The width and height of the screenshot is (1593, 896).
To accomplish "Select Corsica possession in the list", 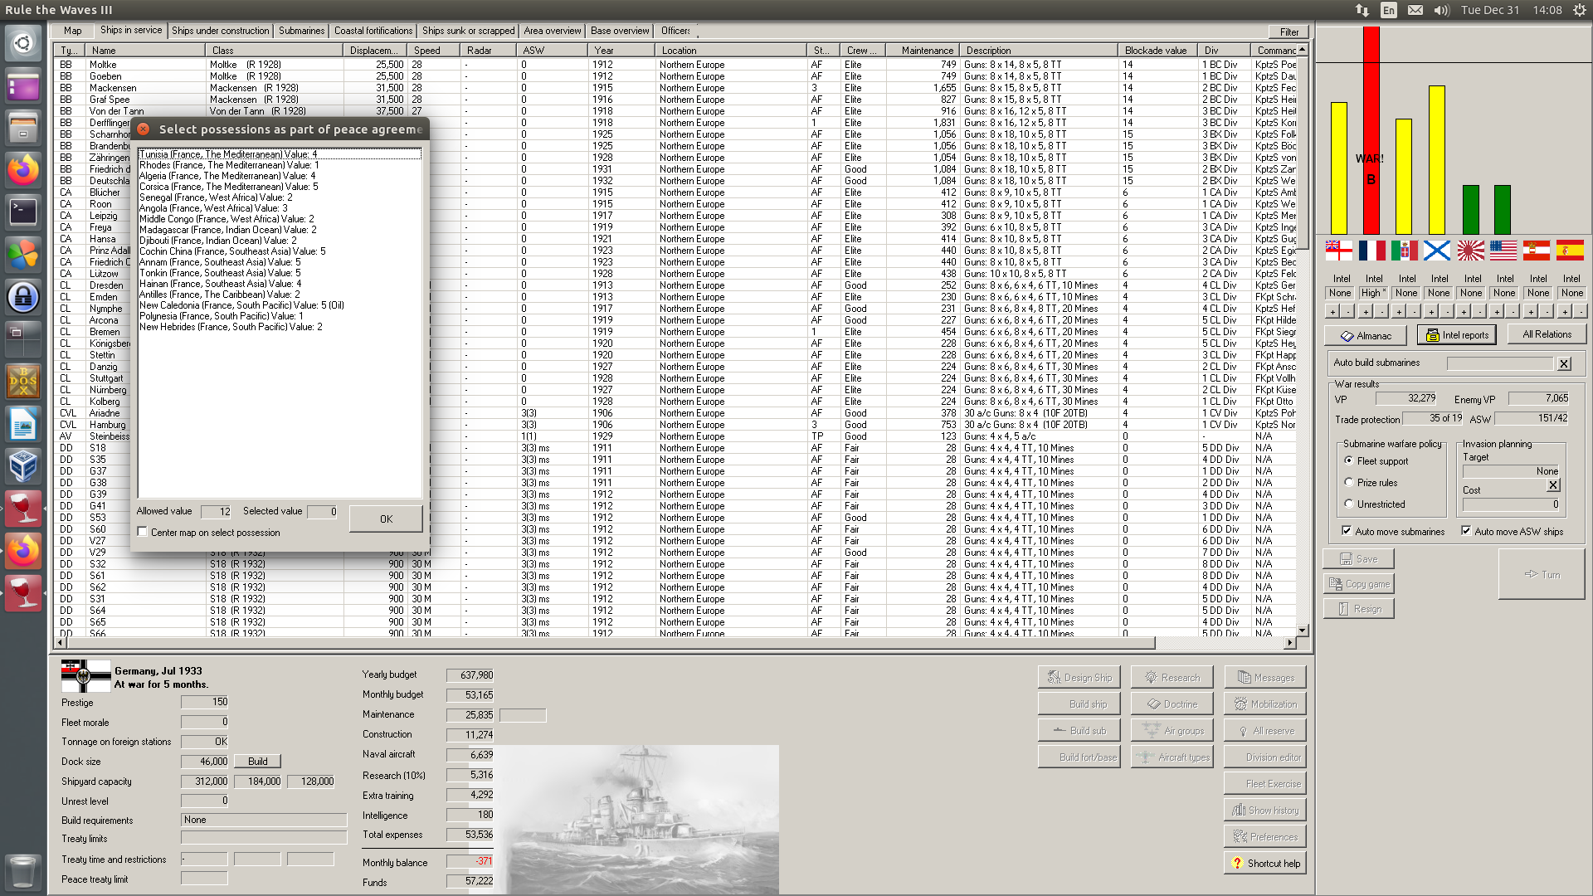I will 280,187.
